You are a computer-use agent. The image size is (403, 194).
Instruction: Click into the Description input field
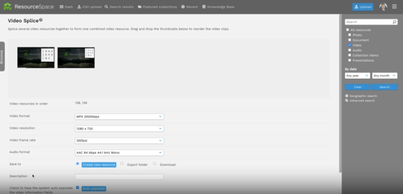pos(119,177)
